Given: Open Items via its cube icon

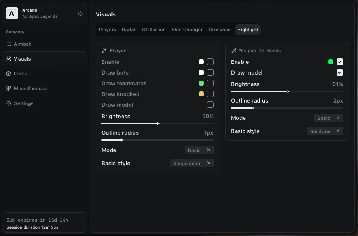Looking at the screenshot, I should [9, 74].
